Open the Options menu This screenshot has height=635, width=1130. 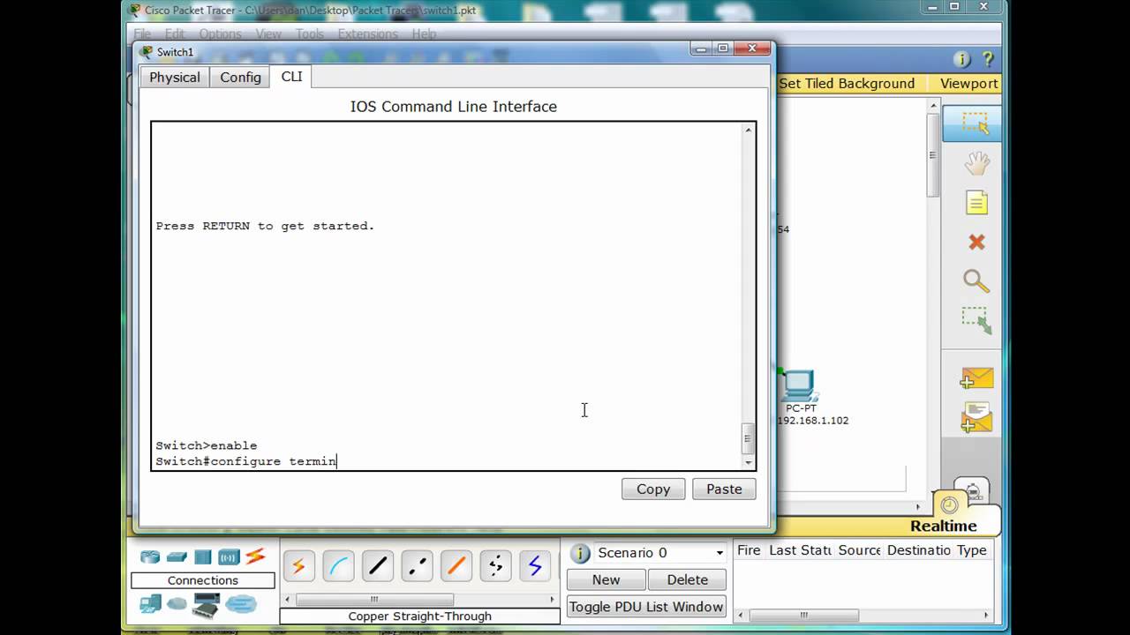click(220, 34)
